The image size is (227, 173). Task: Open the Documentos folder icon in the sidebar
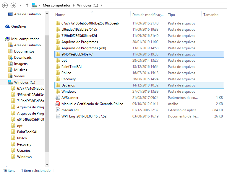pos(10,51)
